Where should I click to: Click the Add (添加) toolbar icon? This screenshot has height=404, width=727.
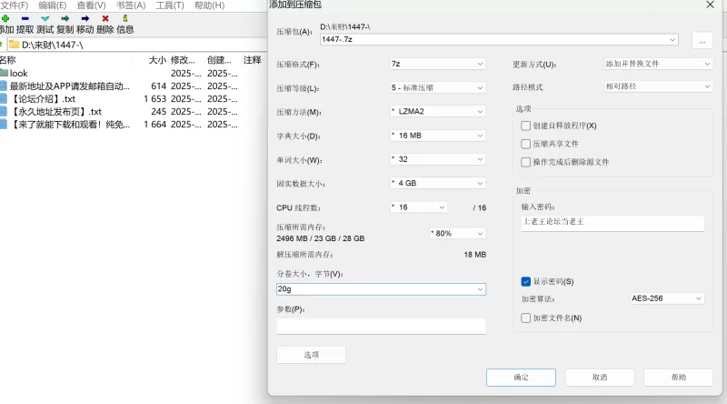pyautogui.click(x=5, y=18)
